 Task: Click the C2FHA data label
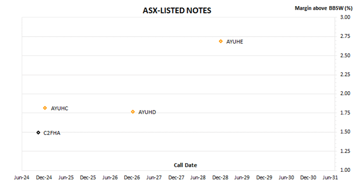[52, 133]
